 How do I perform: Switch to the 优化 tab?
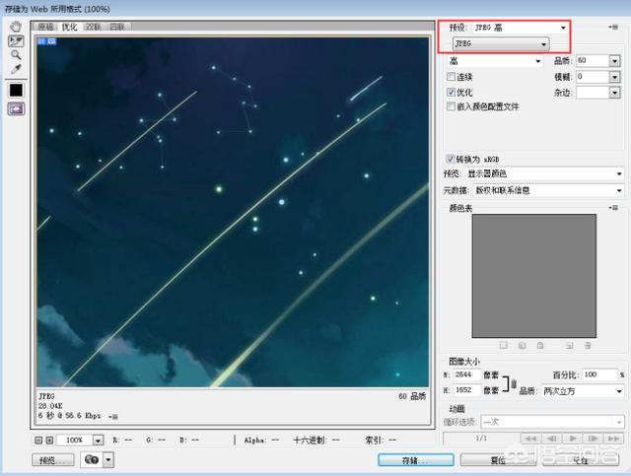click(69, 27)
